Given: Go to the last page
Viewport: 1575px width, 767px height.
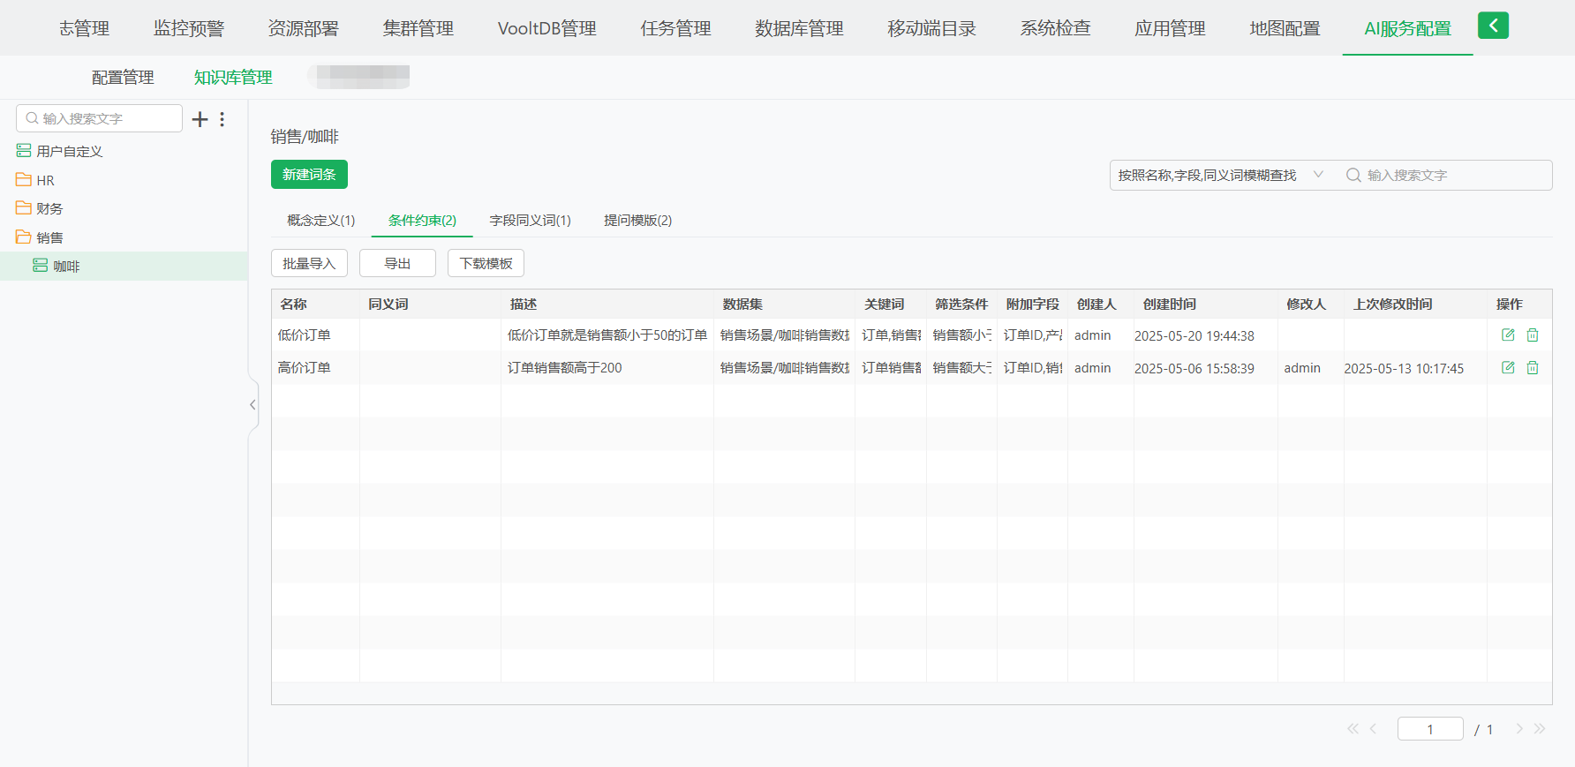Looking at the screenshot, I should click(1540, 729).
